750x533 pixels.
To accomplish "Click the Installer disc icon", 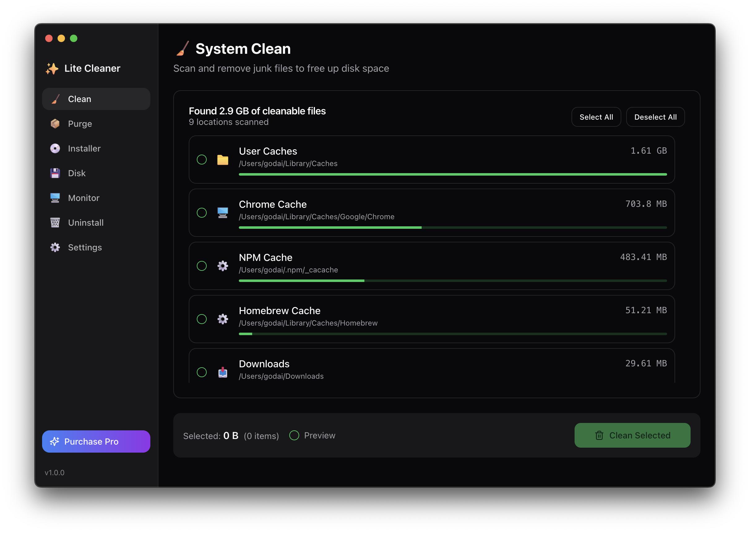I will pos(55,148).
